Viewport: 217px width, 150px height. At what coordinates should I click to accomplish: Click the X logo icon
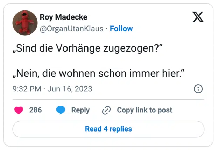pos(198,17)
